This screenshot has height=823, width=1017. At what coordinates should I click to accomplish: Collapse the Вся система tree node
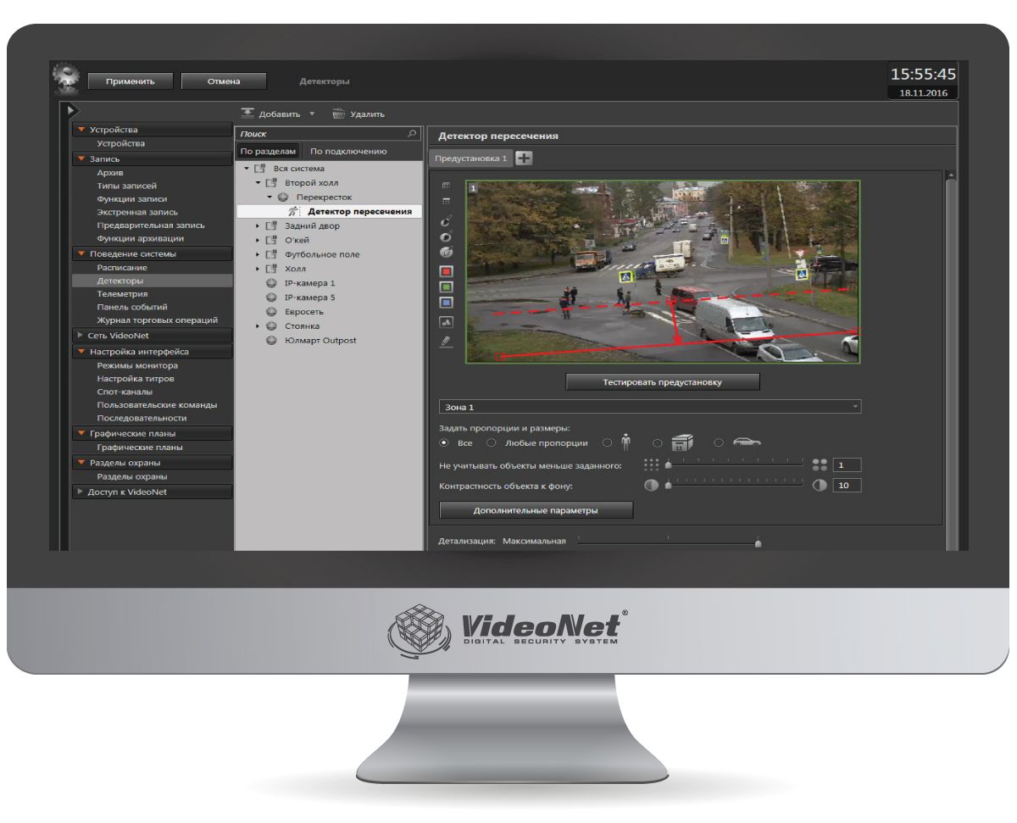tap(247, 169)
